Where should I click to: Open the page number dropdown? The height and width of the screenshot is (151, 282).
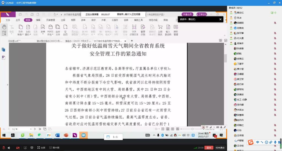tap(31, 129)
